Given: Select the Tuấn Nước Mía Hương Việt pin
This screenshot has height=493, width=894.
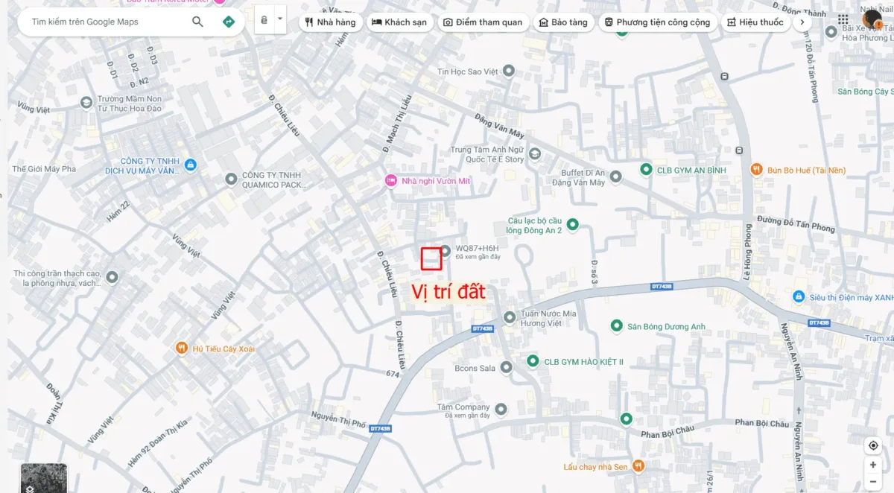Looking at the screenshot, I should pyautogui.click(x=510, y=318).
